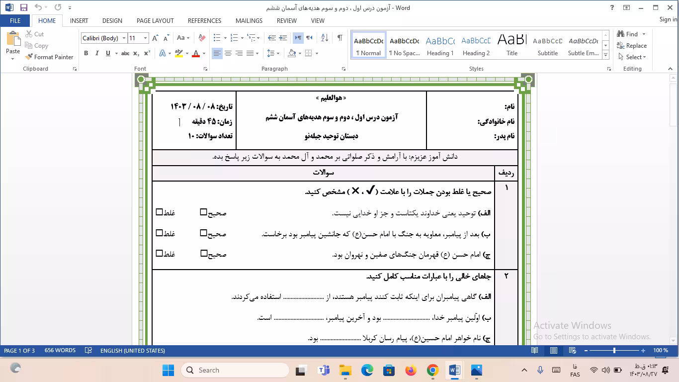Grow the font size
This screenshot has width=679, height=382.
coord(155,38)
